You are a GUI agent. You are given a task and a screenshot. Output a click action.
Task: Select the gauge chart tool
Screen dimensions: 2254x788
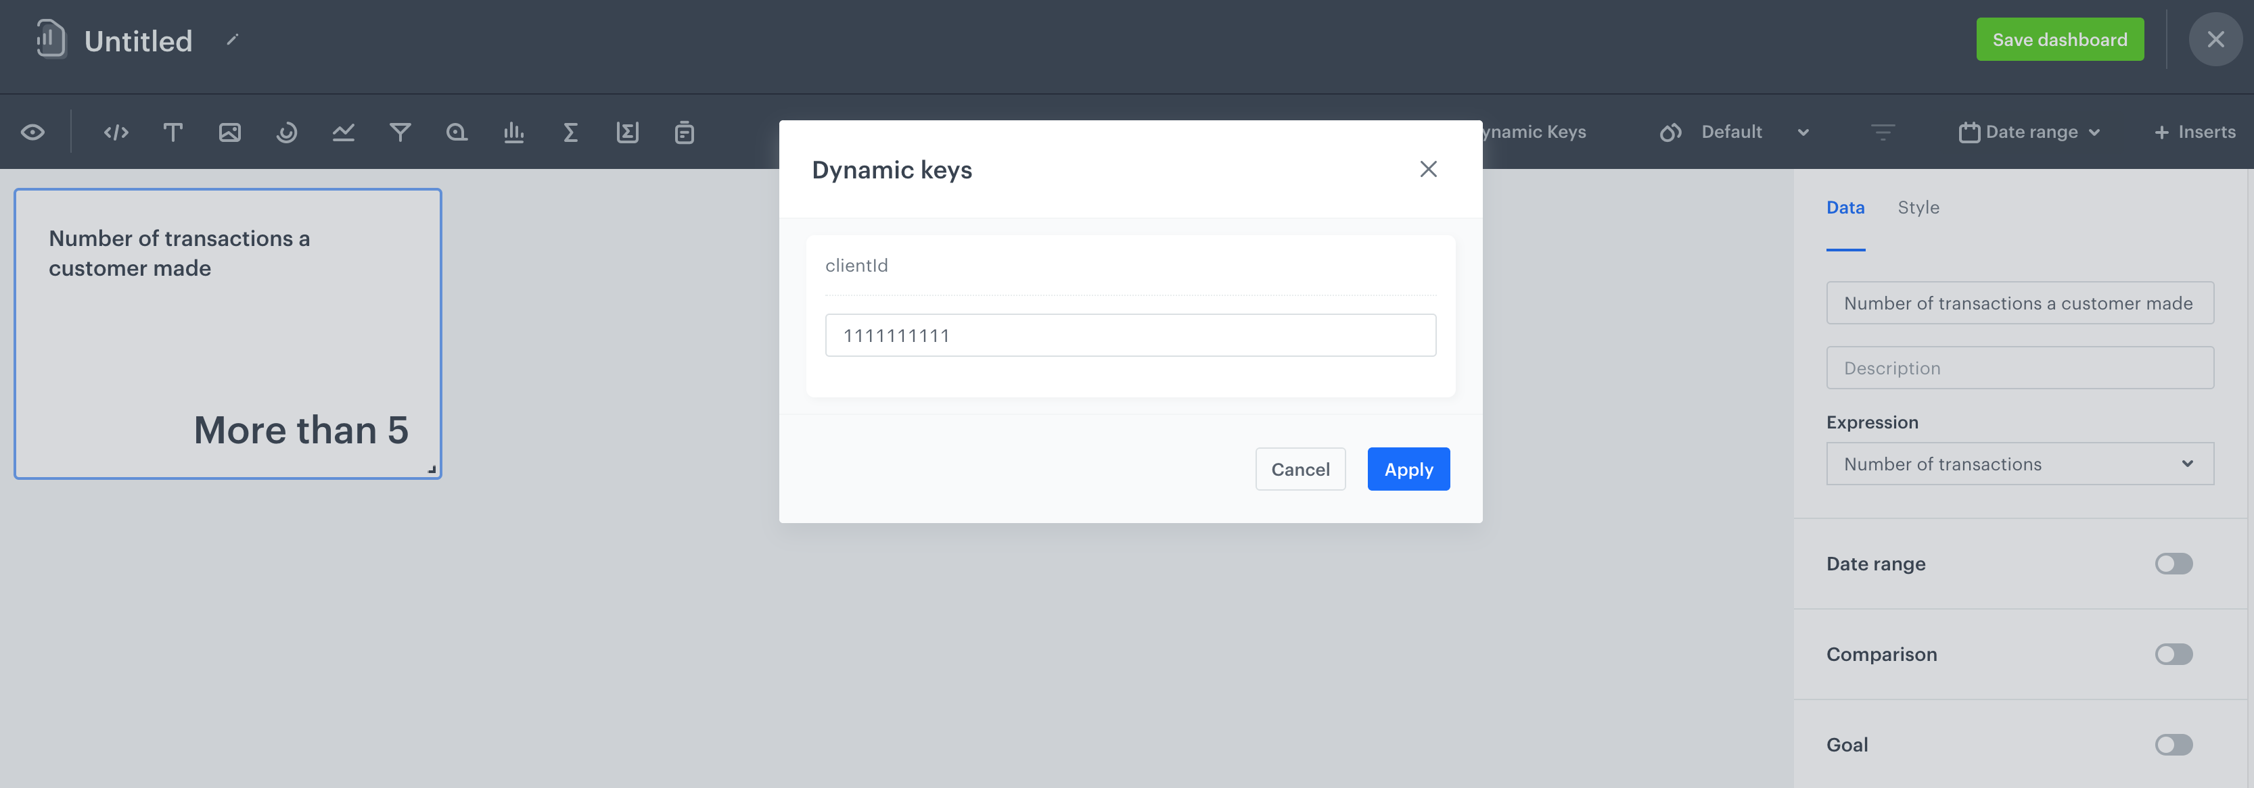click(x=286, y=132)
